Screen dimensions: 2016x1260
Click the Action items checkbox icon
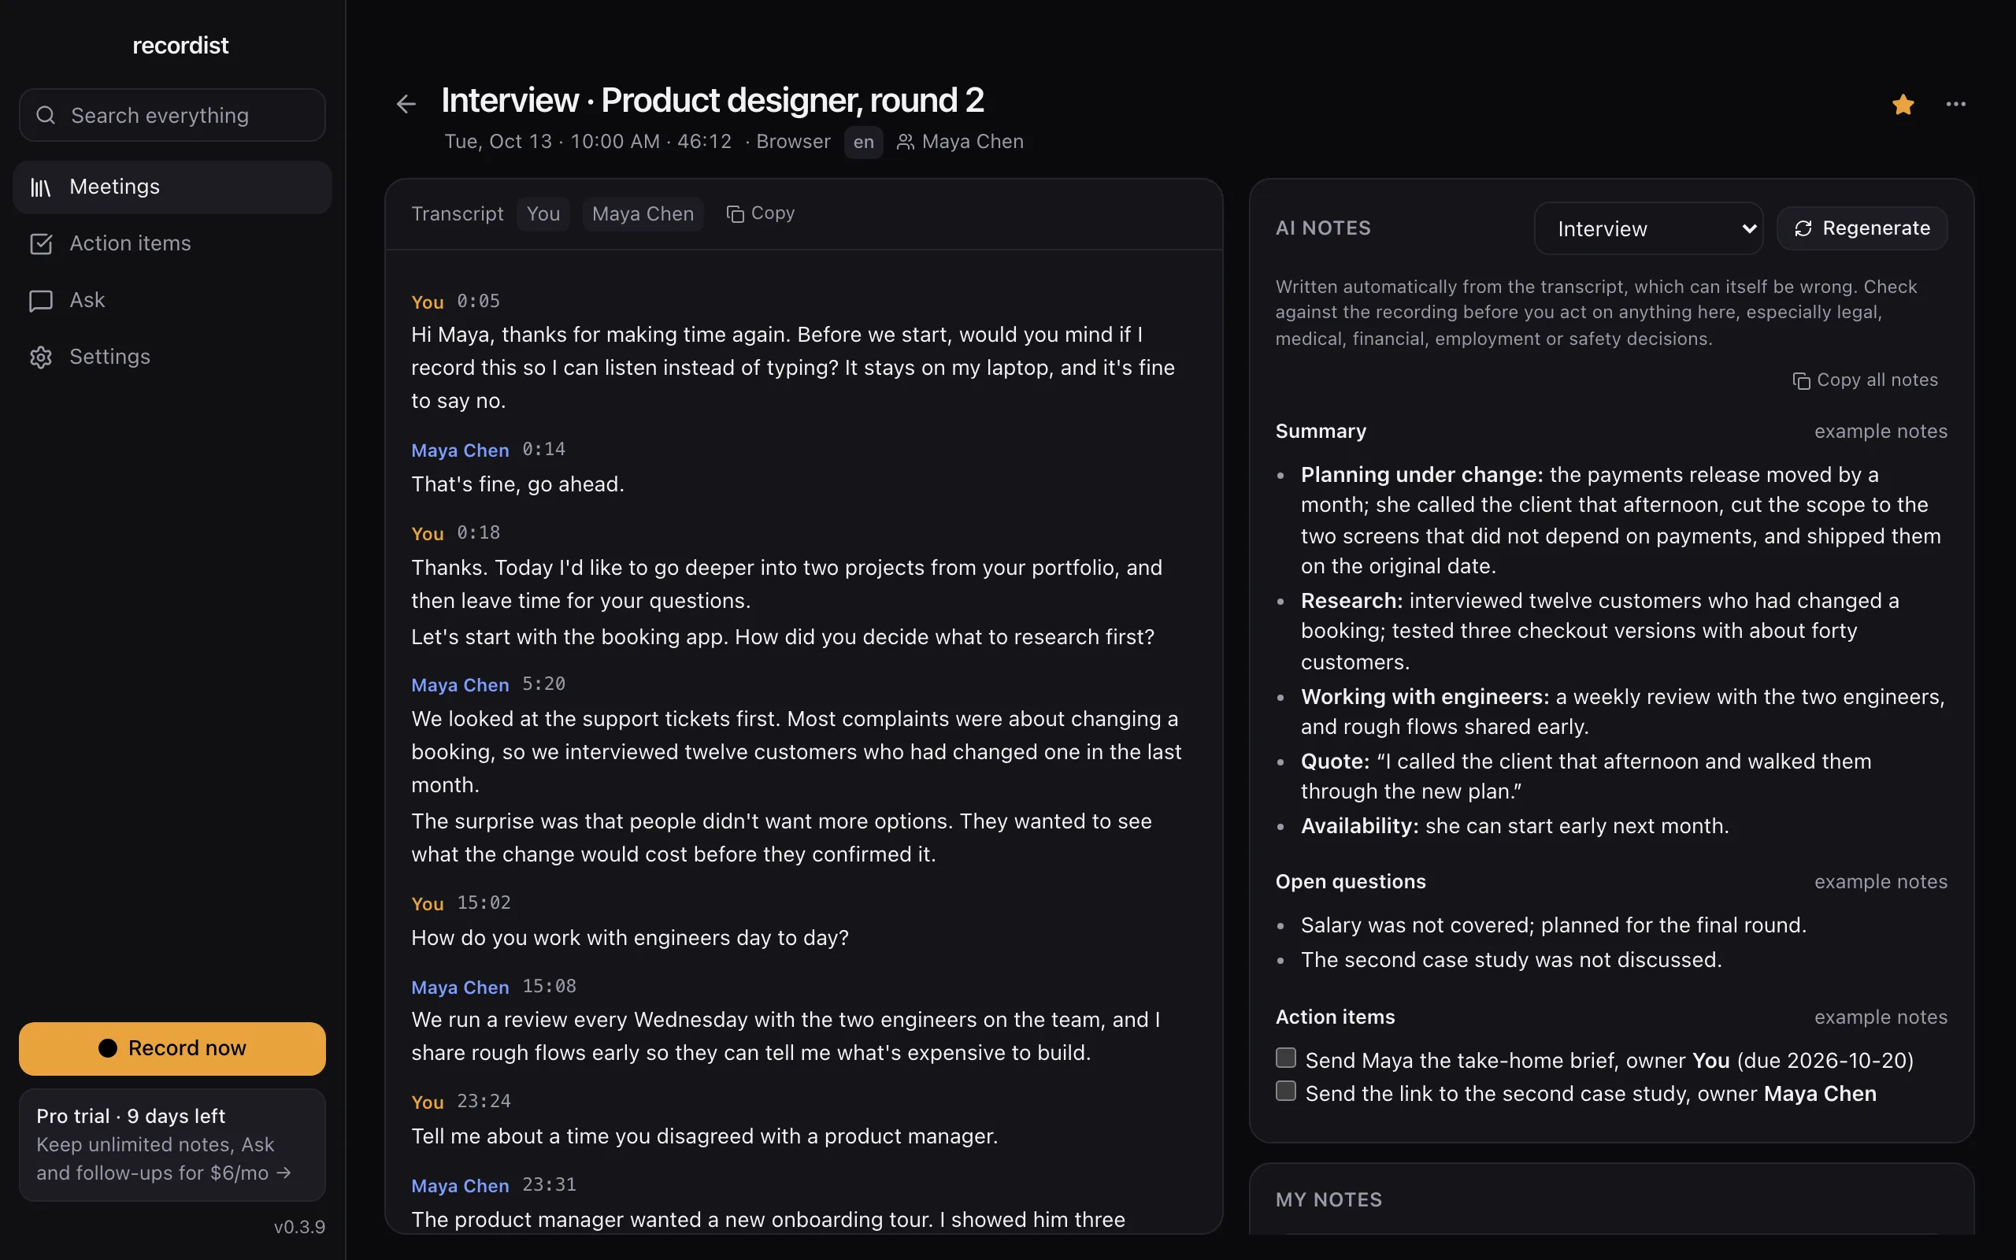point(41,244)
